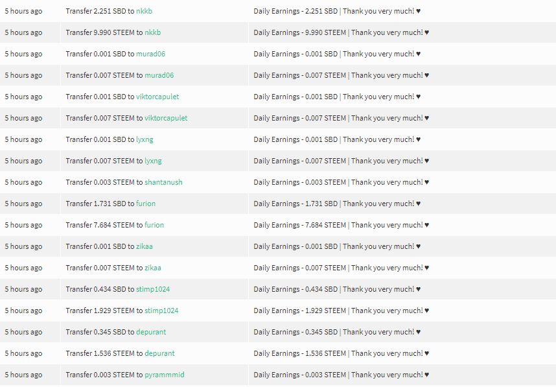Select memo 'Daily Earnings - 1.536 STEEM'
556x387 pixels.
[x=300, y=353]
